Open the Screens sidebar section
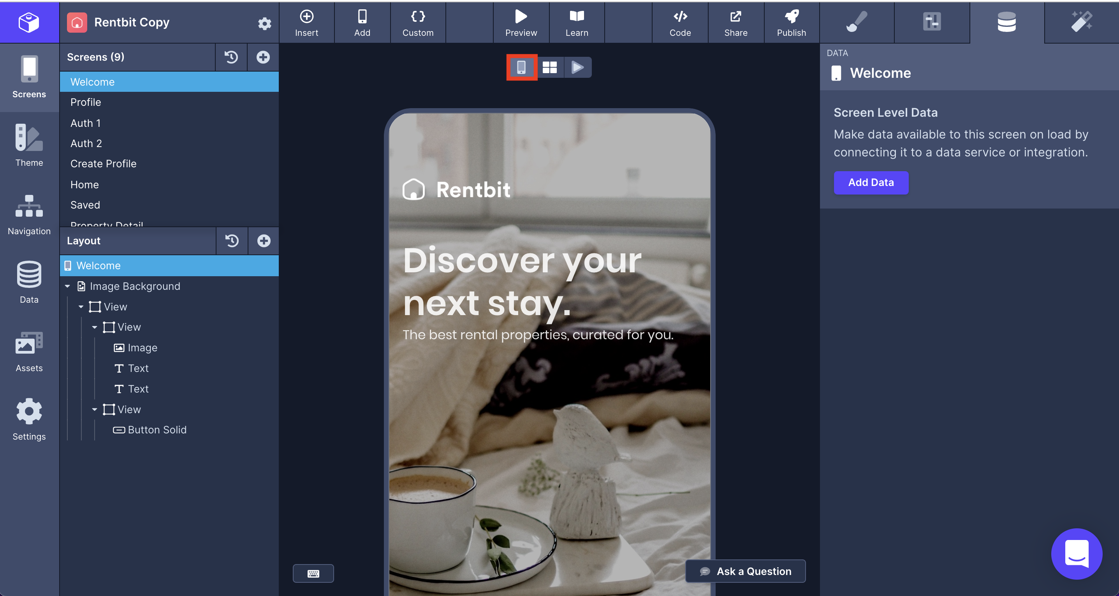 tap(29, 77)
